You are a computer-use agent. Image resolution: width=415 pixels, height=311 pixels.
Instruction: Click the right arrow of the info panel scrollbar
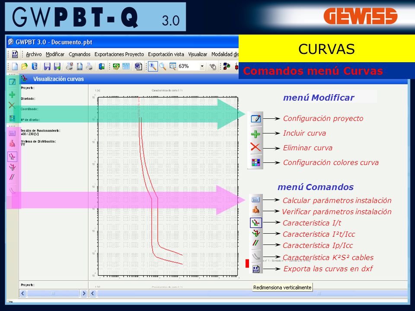[x=83, y=293]
